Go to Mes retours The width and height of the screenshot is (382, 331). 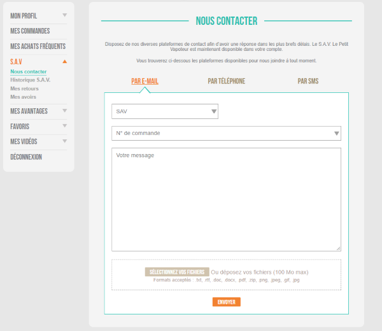[x=24, y=88]
